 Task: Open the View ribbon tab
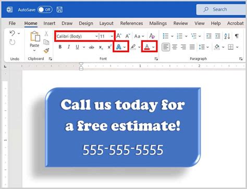coord(200,23)
